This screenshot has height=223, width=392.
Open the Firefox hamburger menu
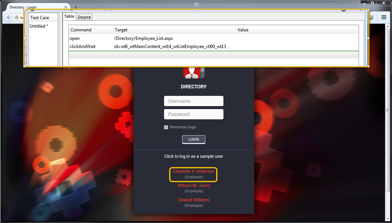click(384, 17)
